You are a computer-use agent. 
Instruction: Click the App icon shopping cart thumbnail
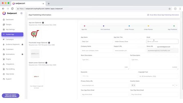[35, 34]
